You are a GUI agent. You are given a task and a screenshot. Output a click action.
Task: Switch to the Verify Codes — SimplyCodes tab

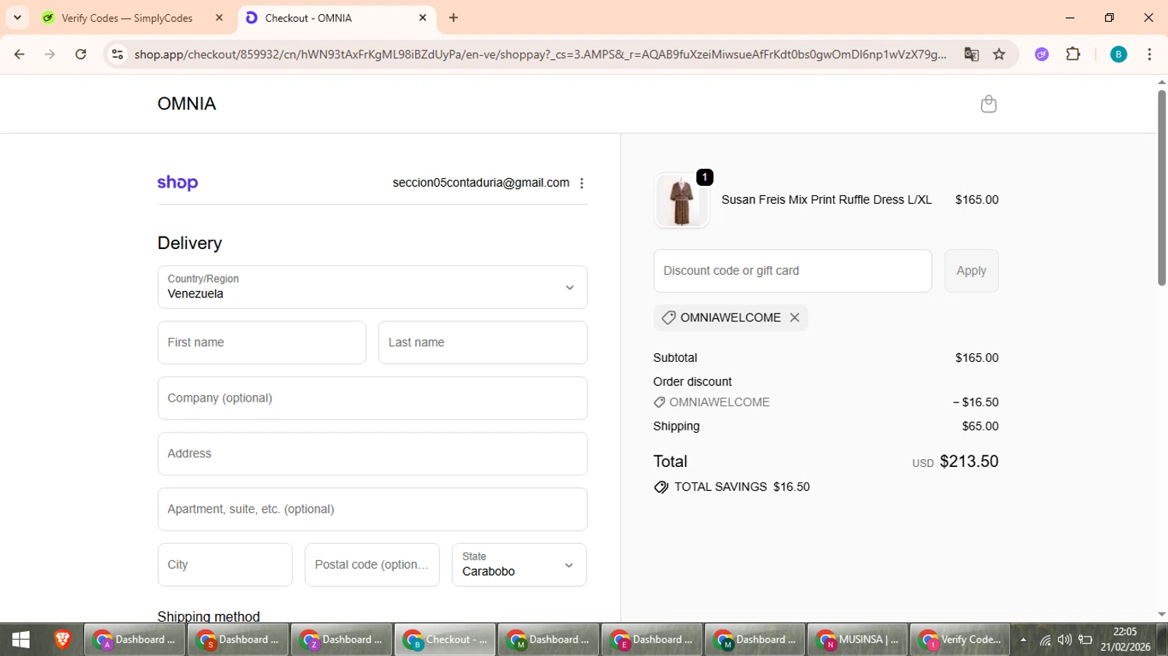click(127, 18)
